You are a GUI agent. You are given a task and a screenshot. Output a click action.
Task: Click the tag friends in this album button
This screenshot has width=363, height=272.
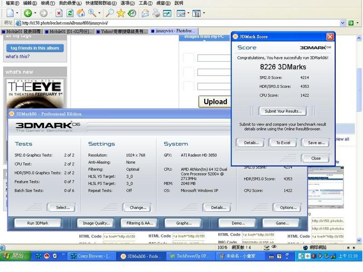pos(34,48)
